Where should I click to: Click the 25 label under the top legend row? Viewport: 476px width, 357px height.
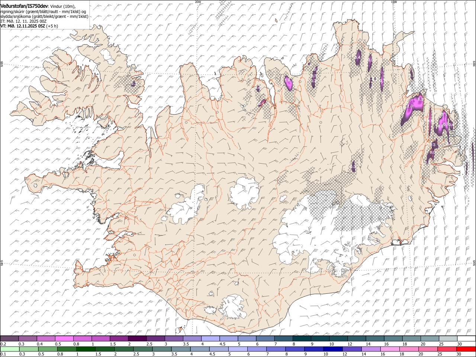pos(440,344)
